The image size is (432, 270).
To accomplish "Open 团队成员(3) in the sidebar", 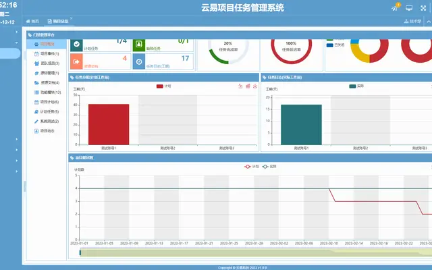I will coord(47,63).
